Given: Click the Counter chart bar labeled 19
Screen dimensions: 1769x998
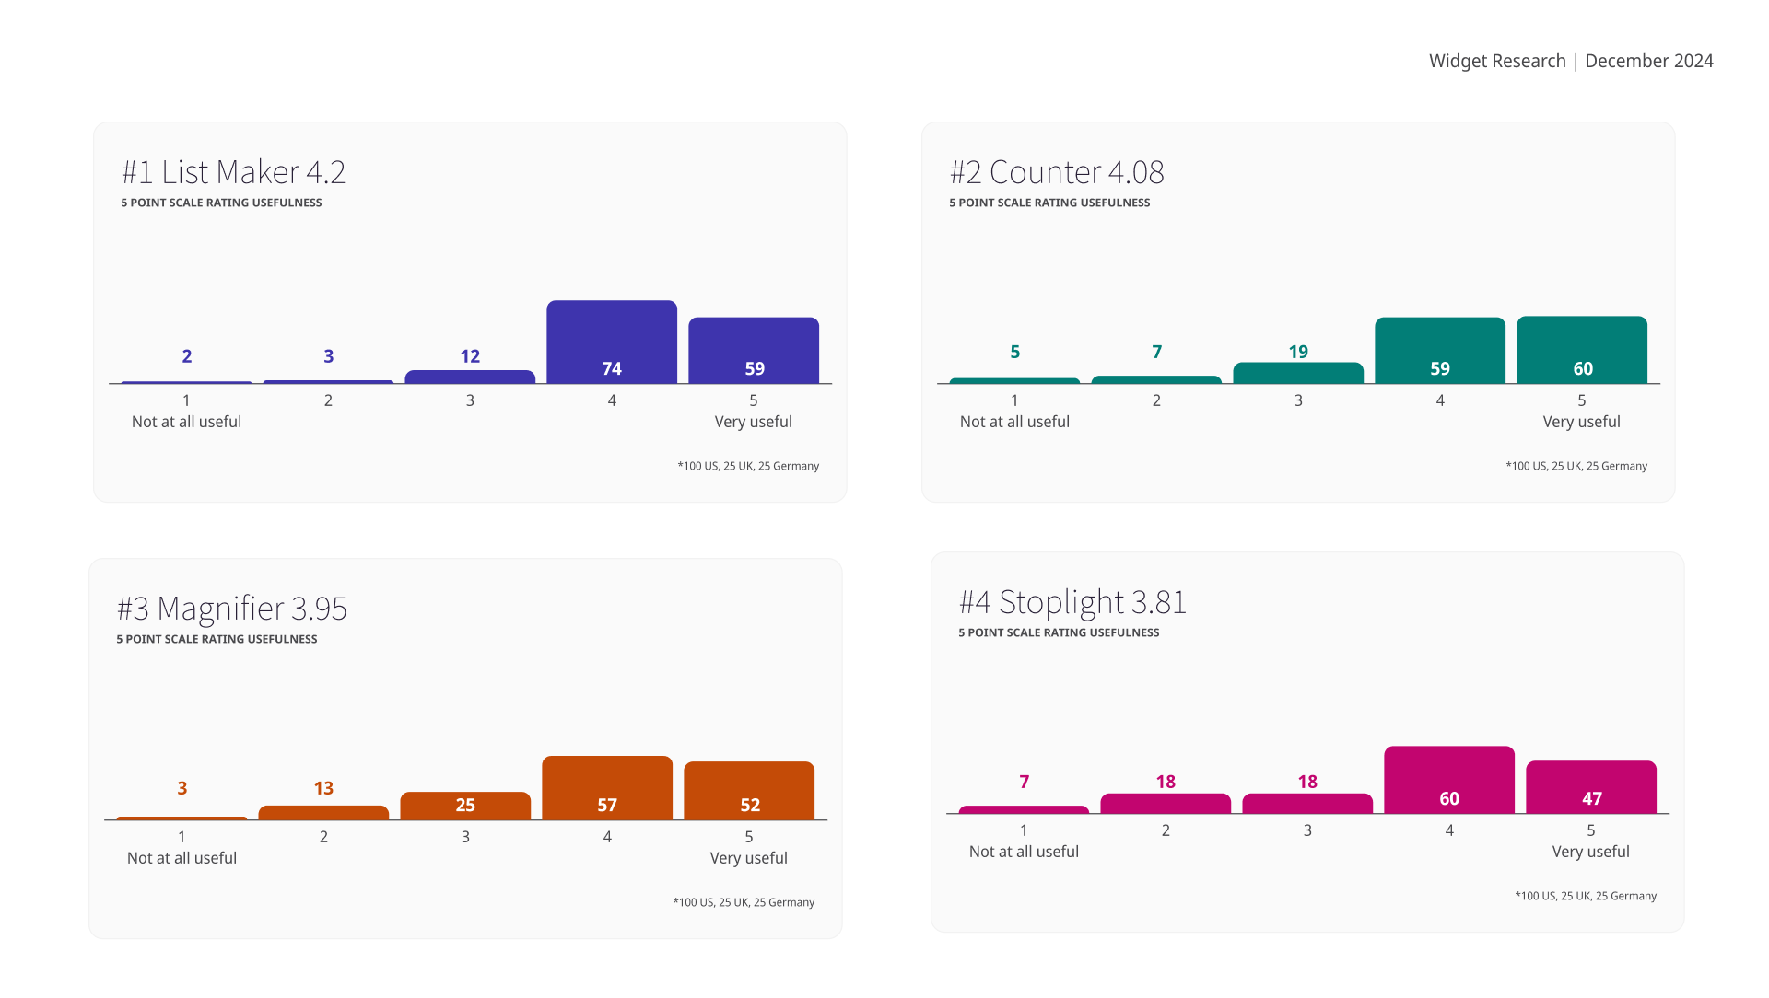Looking at the screenshot, I should tap(1298, 373).
